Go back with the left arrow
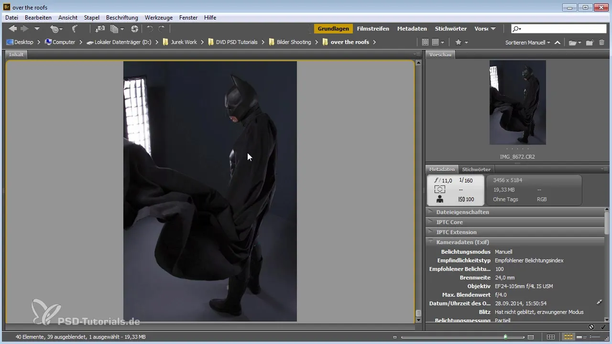 click(13, 29)
